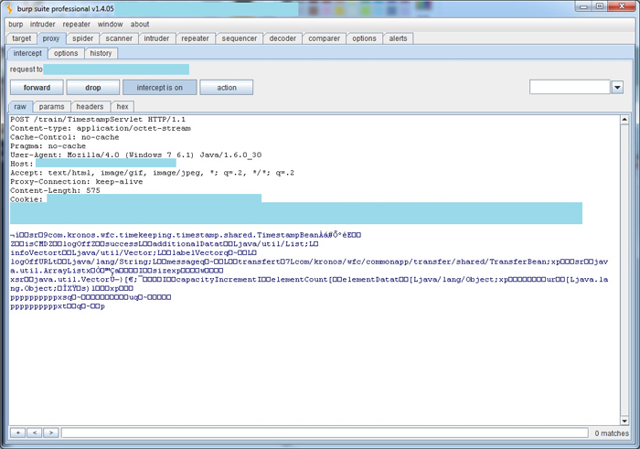Click the Accept header line
This screenshot has width=640, height=449.
(153, 173)
